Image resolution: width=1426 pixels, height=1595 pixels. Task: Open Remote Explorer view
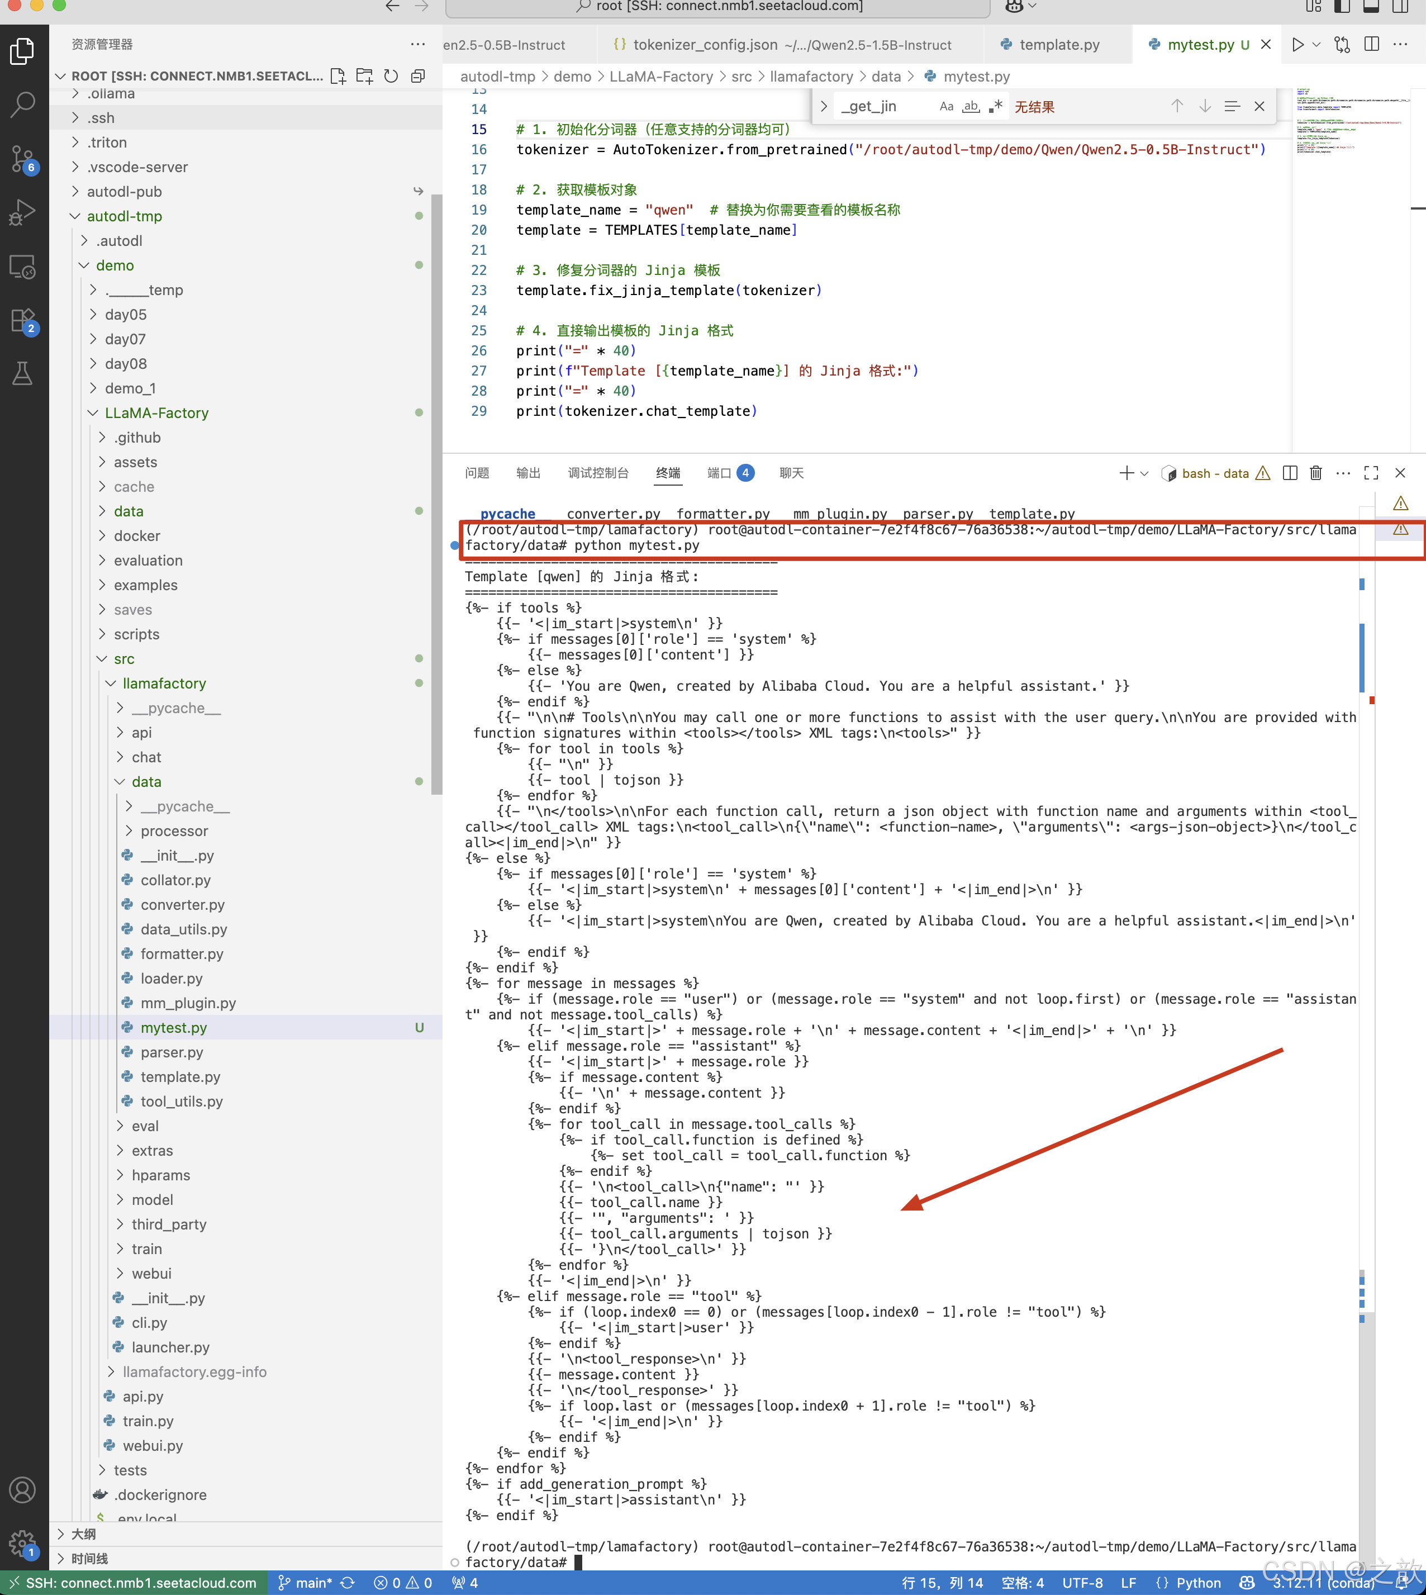23,267
